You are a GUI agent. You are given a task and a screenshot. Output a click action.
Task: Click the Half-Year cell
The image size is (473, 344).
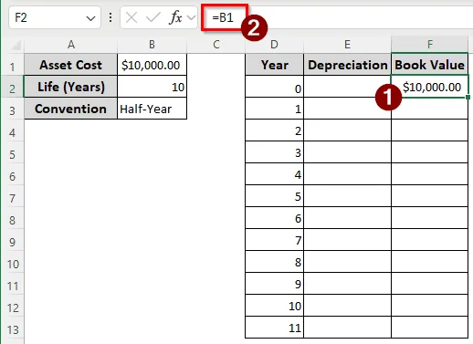coord(152,109)
